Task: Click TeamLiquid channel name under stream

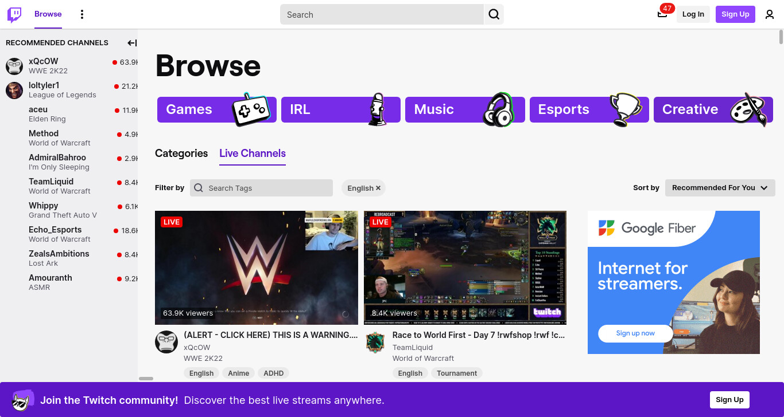Action: (413, 347)
